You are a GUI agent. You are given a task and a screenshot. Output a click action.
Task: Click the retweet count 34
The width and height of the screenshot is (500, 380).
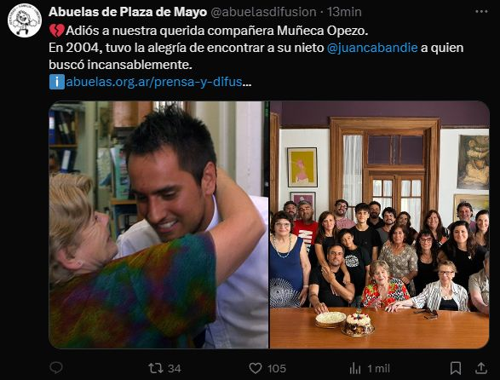(x=175, y=369)
